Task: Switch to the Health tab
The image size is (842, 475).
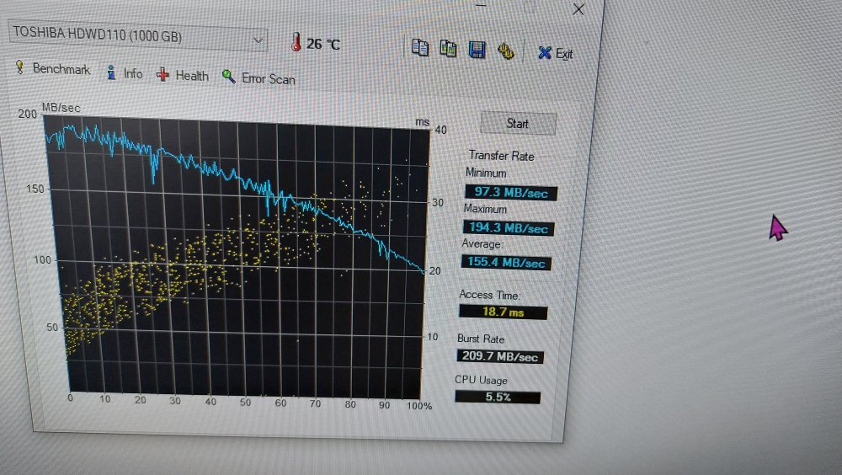Action: pos(183,75)
